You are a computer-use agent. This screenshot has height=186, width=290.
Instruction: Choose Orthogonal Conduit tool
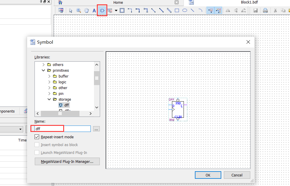coord(146,10)
